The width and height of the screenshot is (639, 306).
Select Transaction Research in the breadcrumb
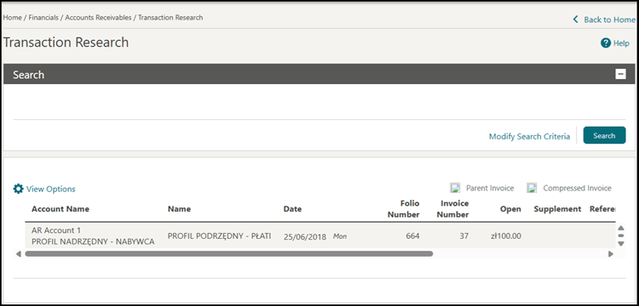(170, 18)
